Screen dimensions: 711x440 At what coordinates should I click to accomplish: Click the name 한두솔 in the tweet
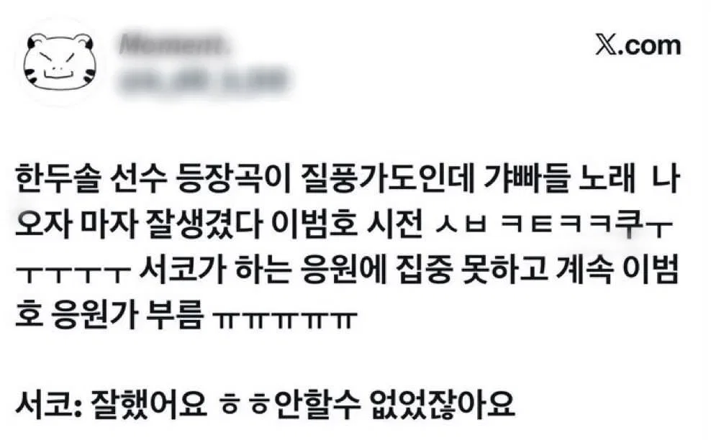tap(58, 178)
